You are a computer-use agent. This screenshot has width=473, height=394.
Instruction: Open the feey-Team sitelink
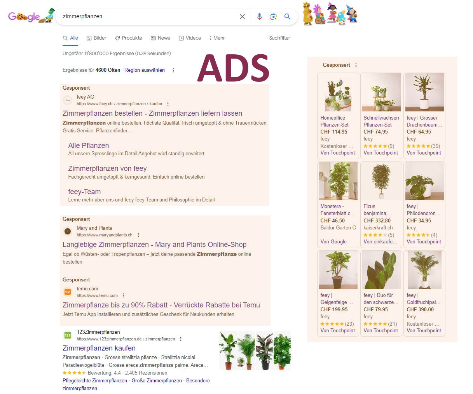click(84, 192)
